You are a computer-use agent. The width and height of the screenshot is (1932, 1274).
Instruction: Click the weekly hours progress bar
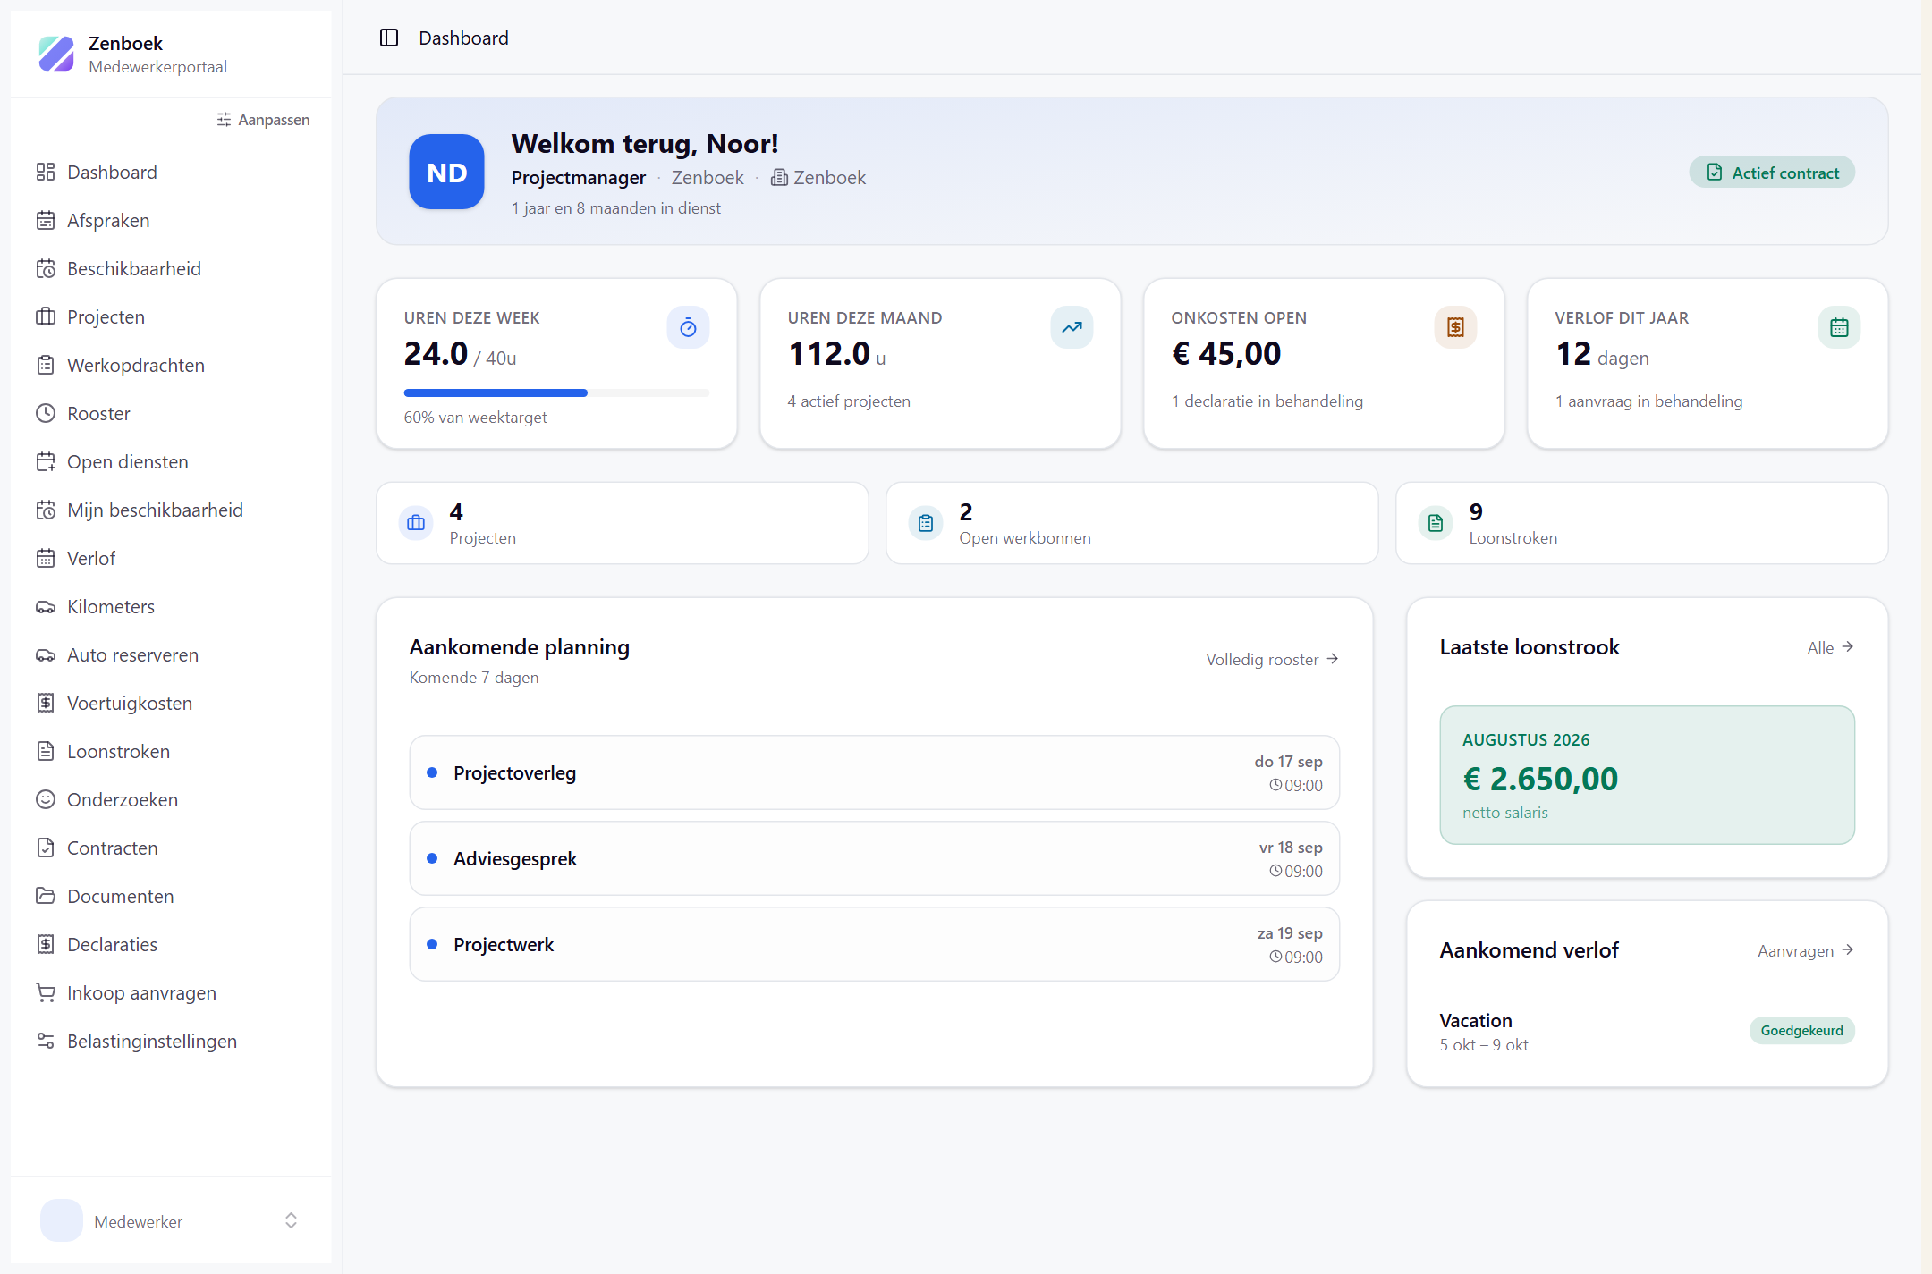(x=556, y=392)
